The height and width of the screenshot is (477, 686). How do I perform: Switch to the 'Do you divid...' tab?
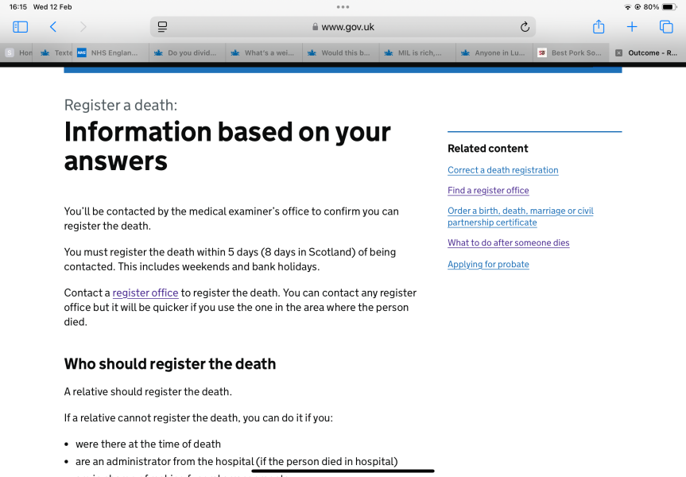tap(188, 53)
